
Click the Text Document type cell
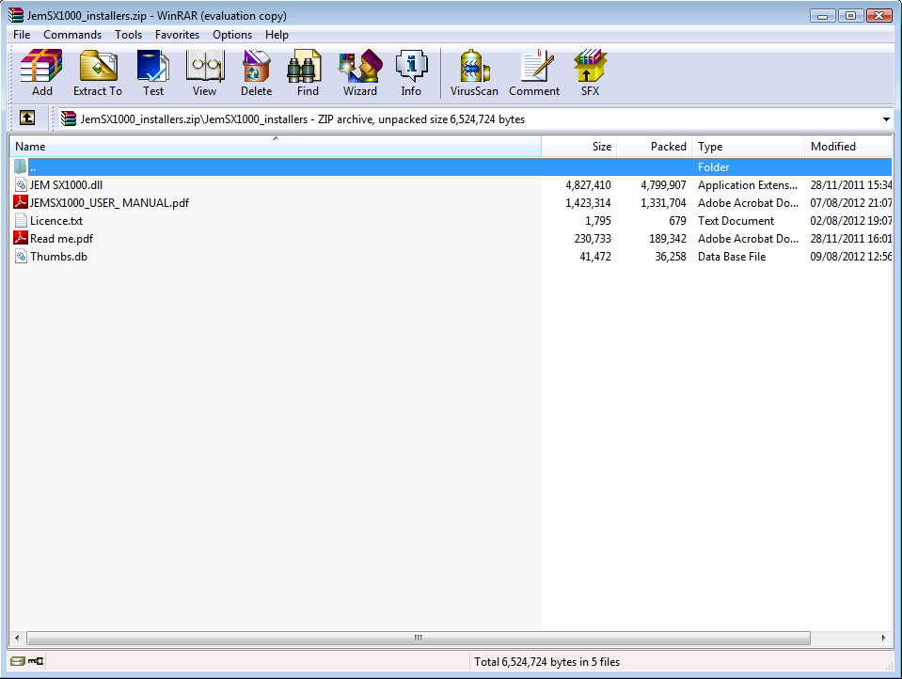736,221
